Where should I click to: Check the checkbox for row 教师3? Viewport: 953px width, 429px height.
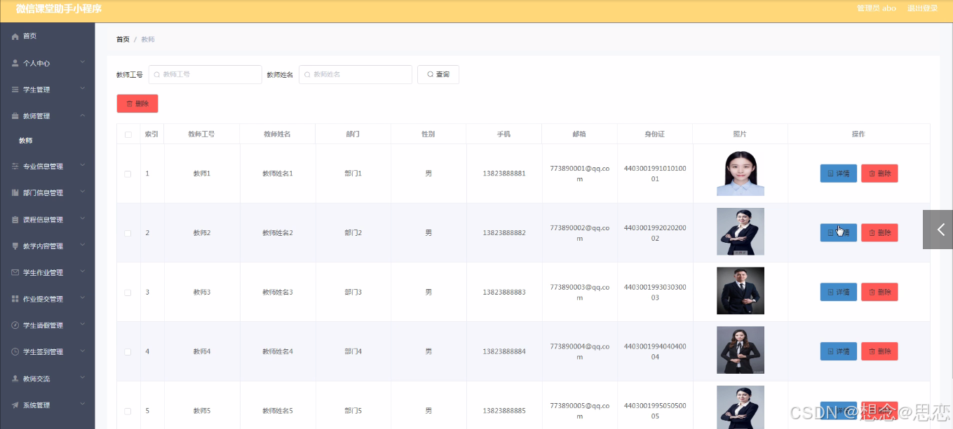point(128,293)
